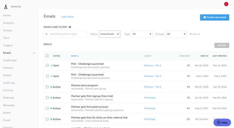Open Assets in sidebar
The height and width of the screenshot is (128, 234).
pyautogui.click(x=7, y=113)
